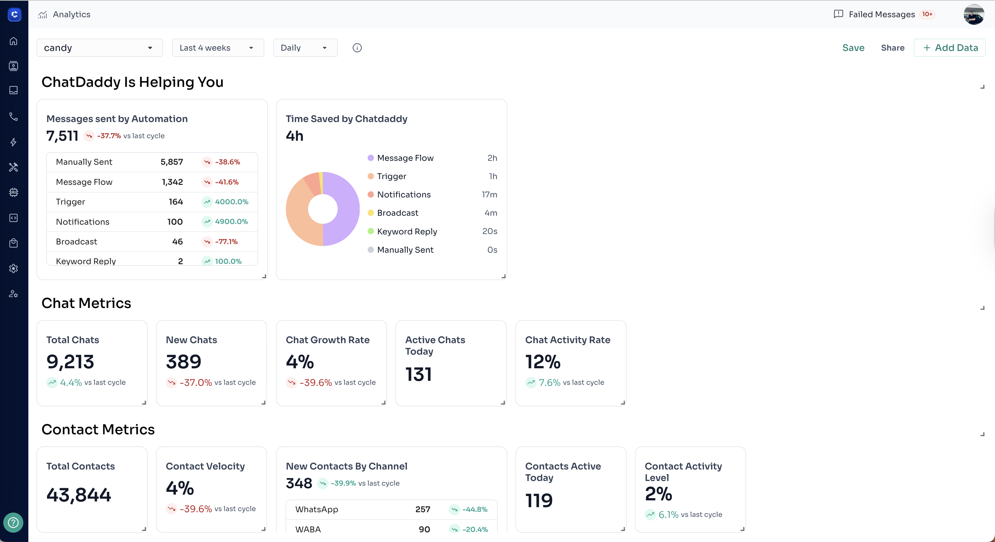Click the Analytics chart icon in header

point(42,15)
